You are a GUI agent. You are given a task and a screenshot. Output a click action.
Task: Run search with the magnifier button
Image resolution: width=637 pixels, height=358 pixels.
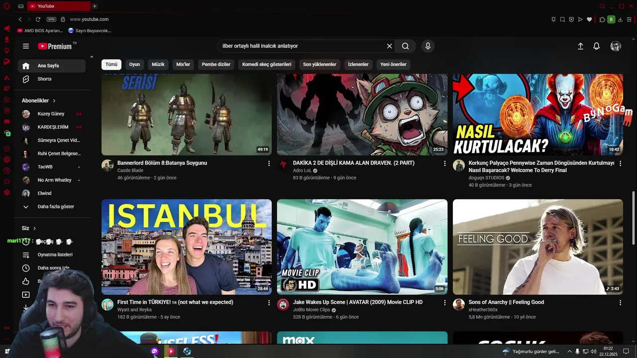tap(406, 46)
